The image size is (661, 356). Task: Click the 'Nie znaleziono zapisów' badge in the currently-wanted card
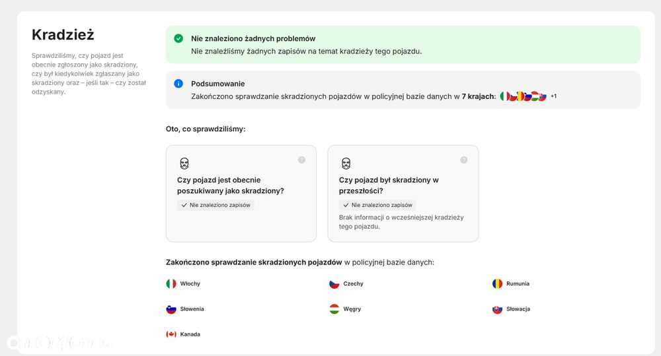click(215, 205)
